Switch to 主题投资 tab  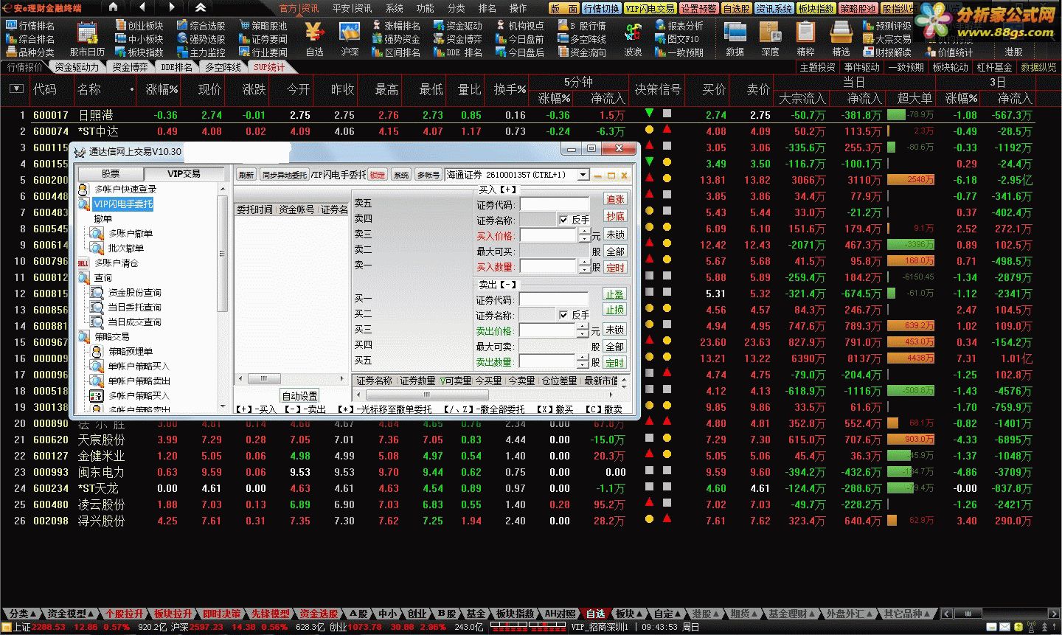point(817,67)
